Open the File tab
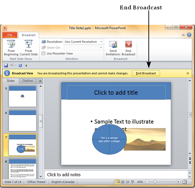This screenshot has width=195, height=188. [10, 35]
